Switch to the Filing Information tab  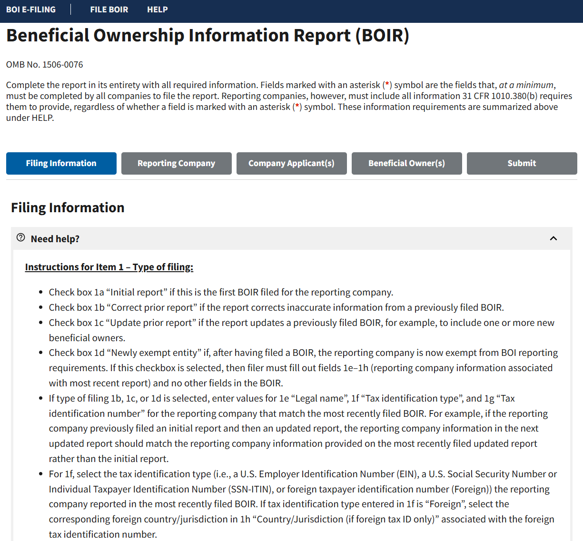tap(61, 163)
